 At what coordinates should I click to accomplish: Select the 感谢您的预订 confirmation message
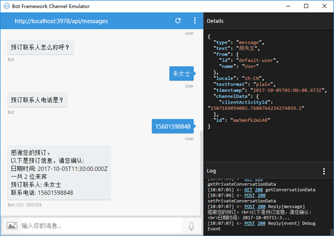[59, 172]
